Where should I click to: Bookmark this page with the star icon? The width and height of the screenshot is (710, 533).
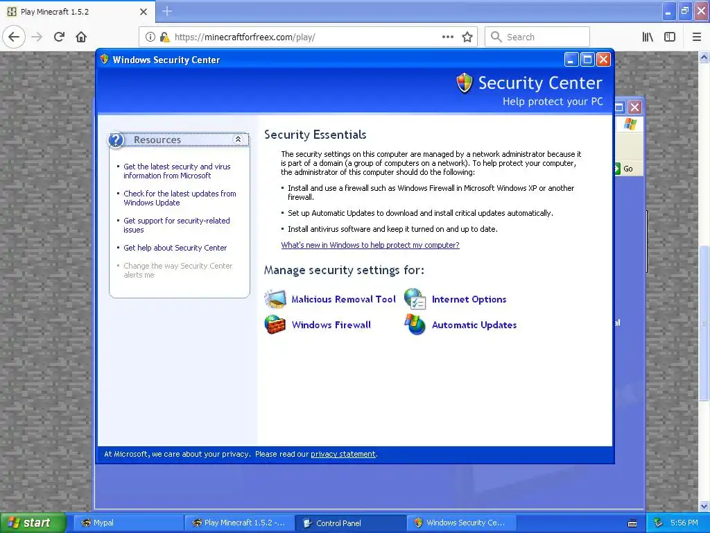(467, 37)
